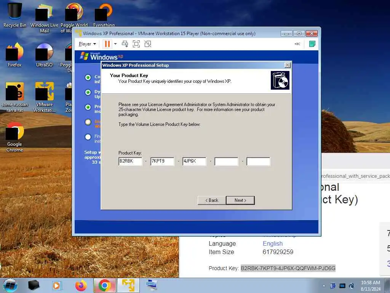Click the third product key field 4JP6X

point(194,161)
